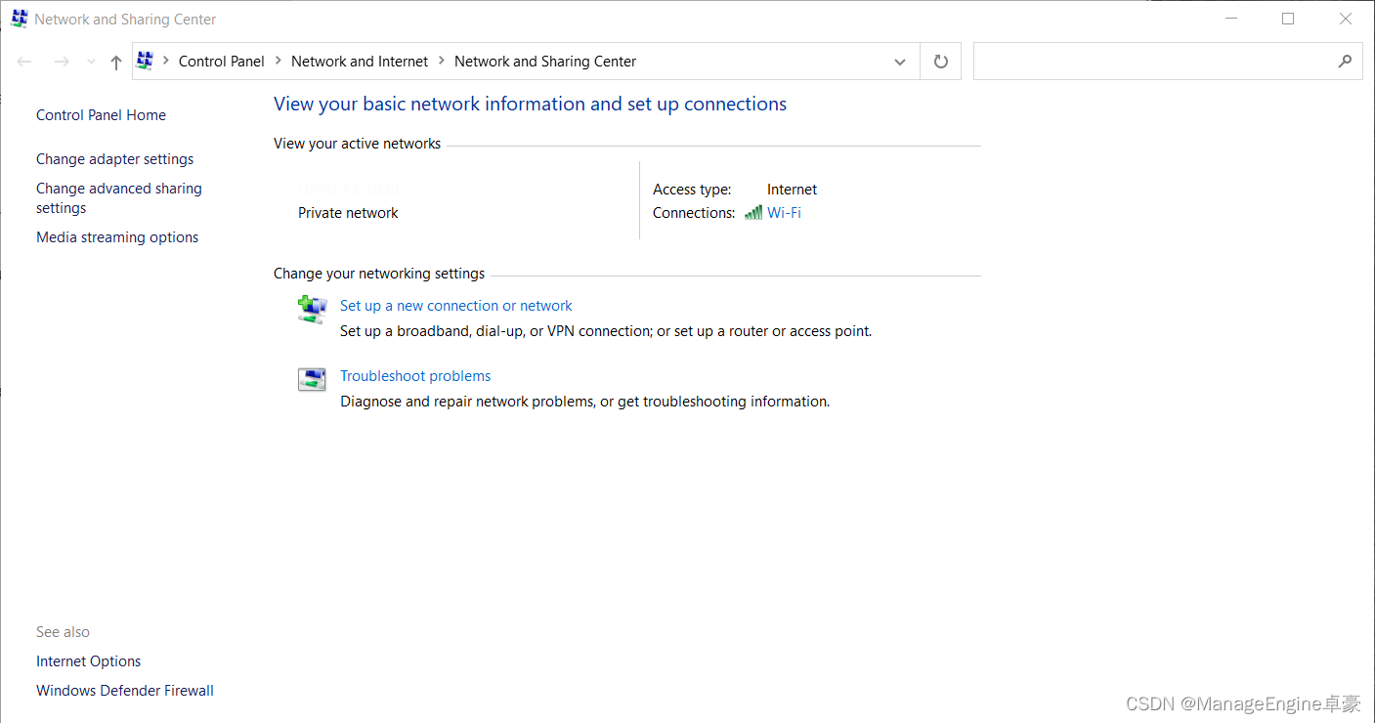Open Change adapter settings

[115, 159]
